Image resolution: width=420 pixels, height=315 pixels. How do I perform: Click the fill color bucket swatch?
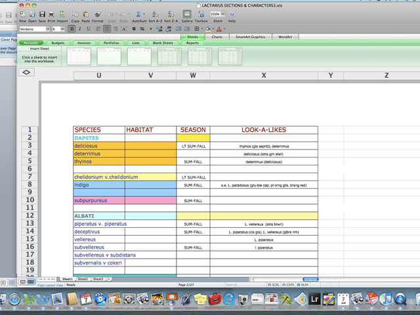tap(208, 29)
